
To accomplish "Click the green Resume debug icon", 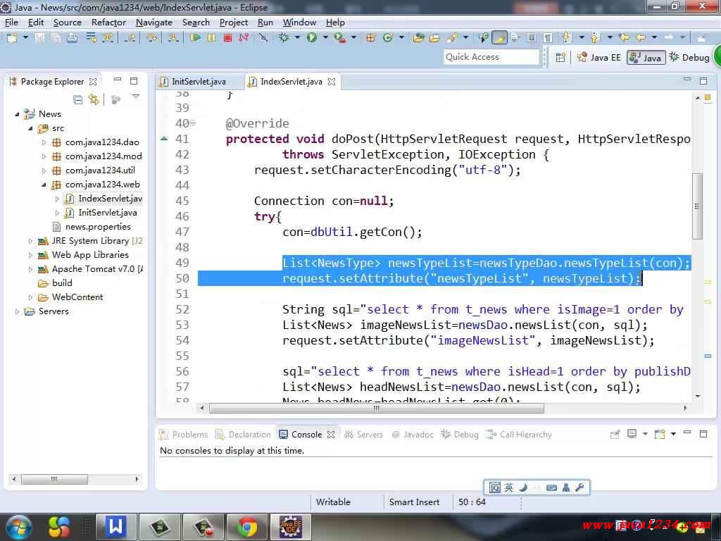I will pos(195,38).
